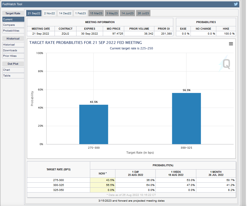Screen dimensions: 247x206
Task: Open the 26 Jul23 tab
Action: 143,13
